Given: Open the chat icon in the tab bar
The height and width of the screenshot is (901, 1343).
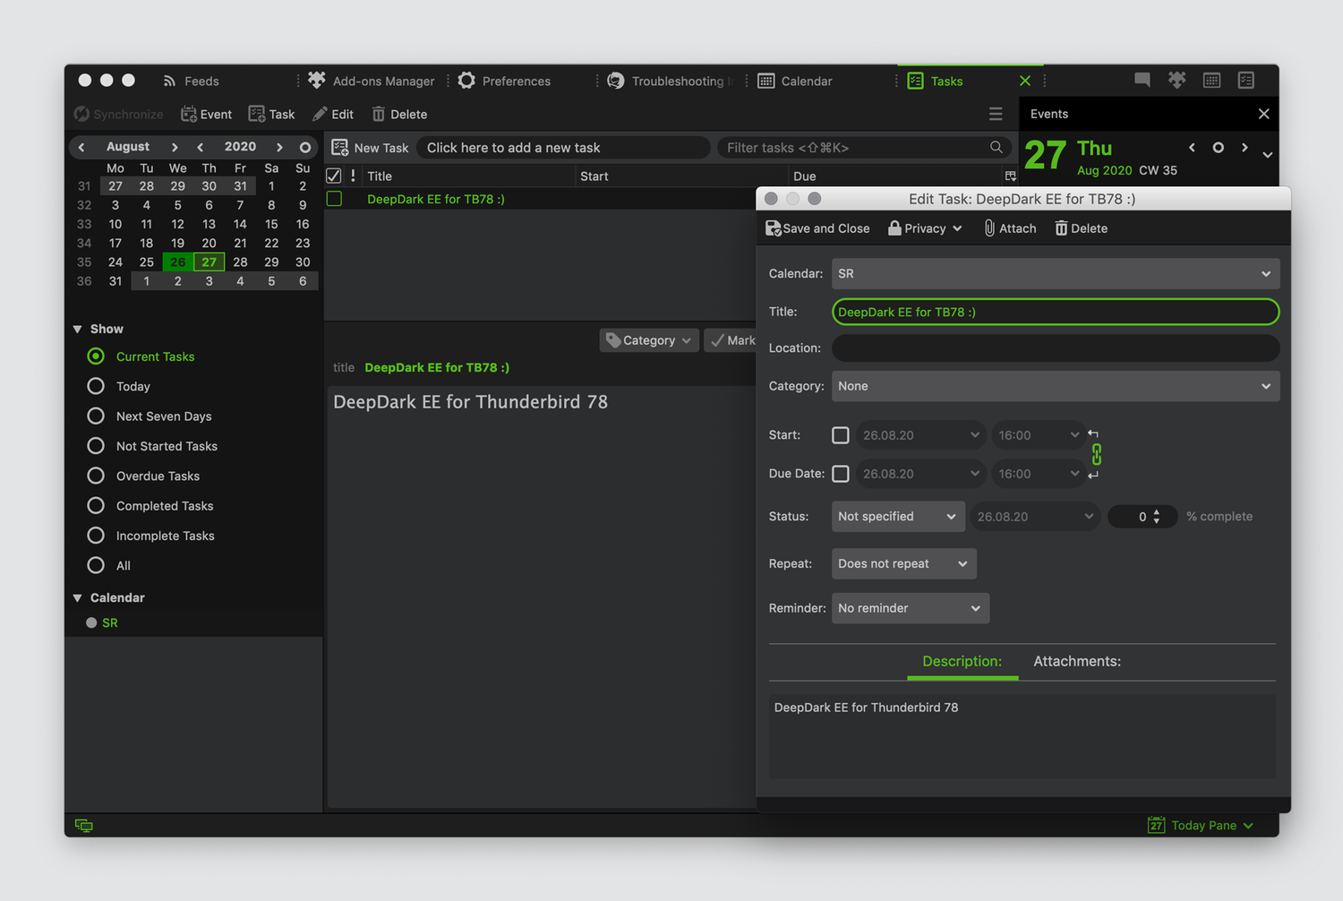Looking at the screenshot, I should click(x=1142, y=80).
